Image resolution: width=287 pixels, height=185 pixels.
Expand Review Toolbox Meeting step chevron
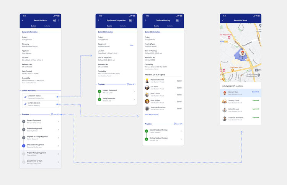tap(181, 139)
